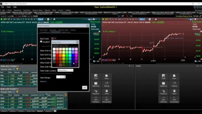Click the Apply to... link
202x114 pixels.
(x=44, y=81)
